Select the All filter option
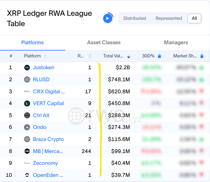Viewport: 210px width, 182px height. pyautogui.click(x=194, y=18)
